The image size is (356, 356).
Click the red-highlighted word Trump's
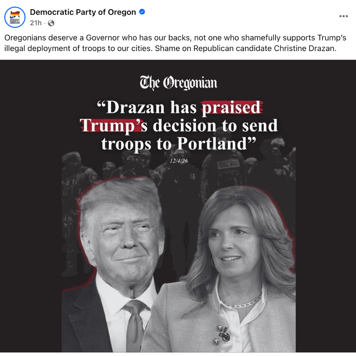coord(113,125)
